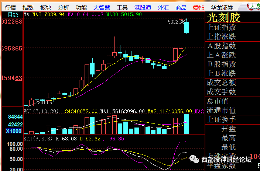Open the 指数 menu

pyautogui.click(x=28, y=7)
